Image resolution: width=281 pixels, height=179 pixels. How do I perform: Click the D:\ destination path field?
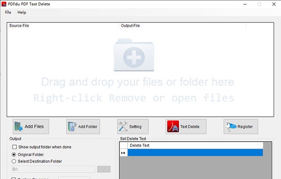click(53, 169)
